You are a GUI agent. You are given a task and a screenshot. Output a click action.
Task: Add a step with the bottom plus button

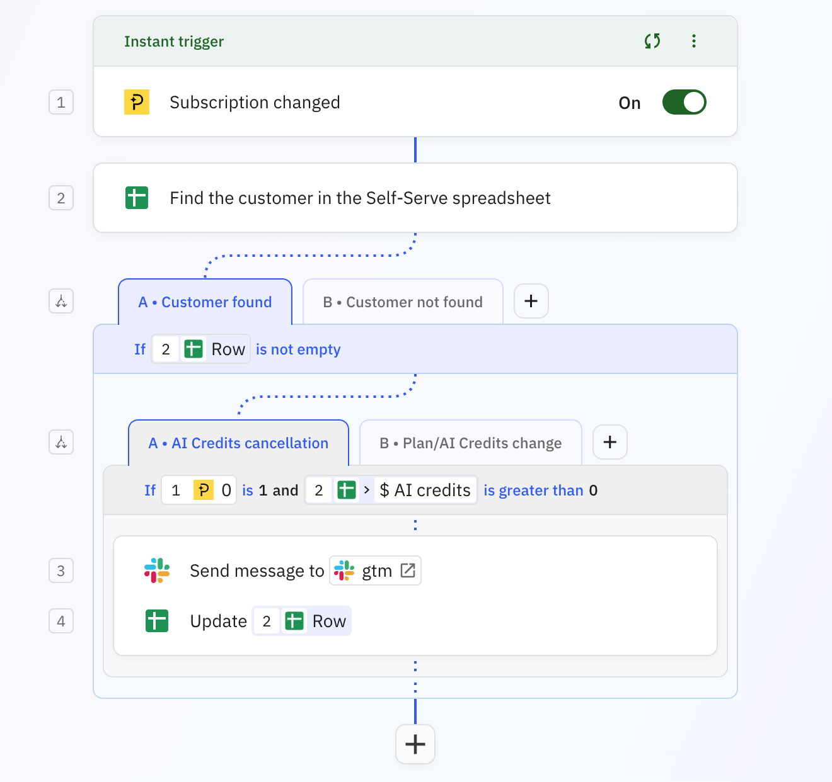coord(415,744)
